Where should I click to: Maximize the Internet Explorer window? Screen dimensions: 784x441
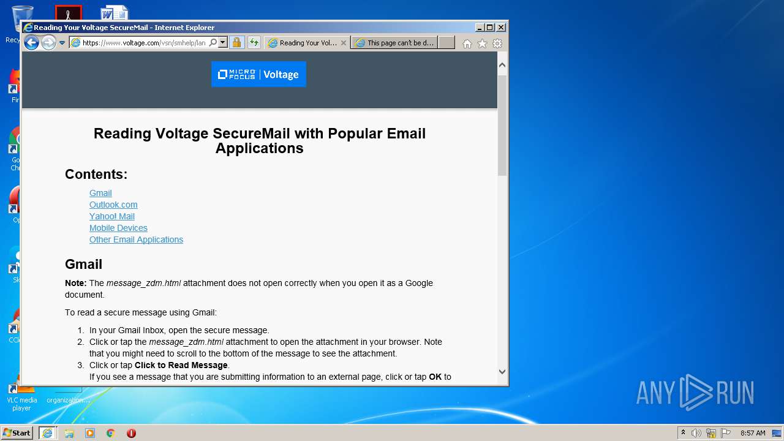[490, 28]
